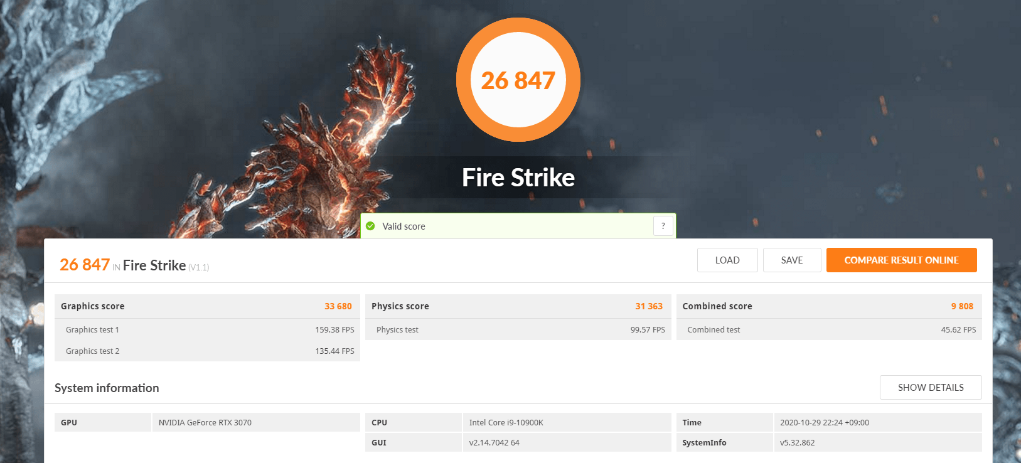Click the CPU label cell
1021x463 pixels.
pyautogui.click(x=413, y=422)
